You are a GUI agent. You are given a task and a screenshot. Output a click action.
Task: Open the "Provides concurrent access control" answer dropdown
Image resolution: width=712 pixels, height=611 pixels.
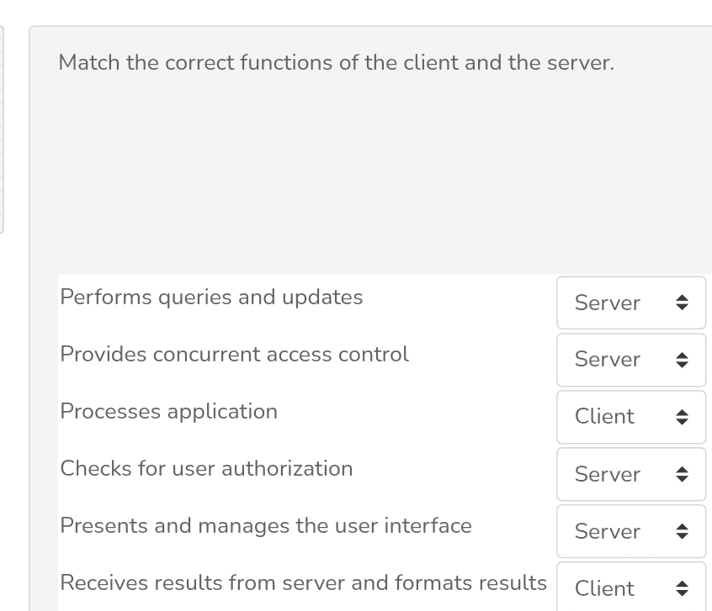[631, 360]
